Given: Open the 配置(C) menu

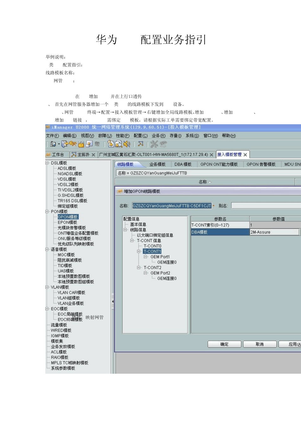Looking at the screenshot, I should tap(141, 136).
